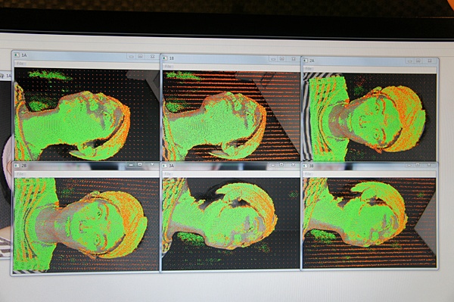This screenshot has width=454, height=302.
Task: Open the File menu in window 1B
Action: tap(168, 67)
